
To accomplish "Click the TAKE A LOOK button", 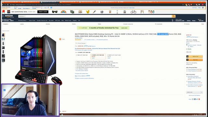I will point(43,12).
